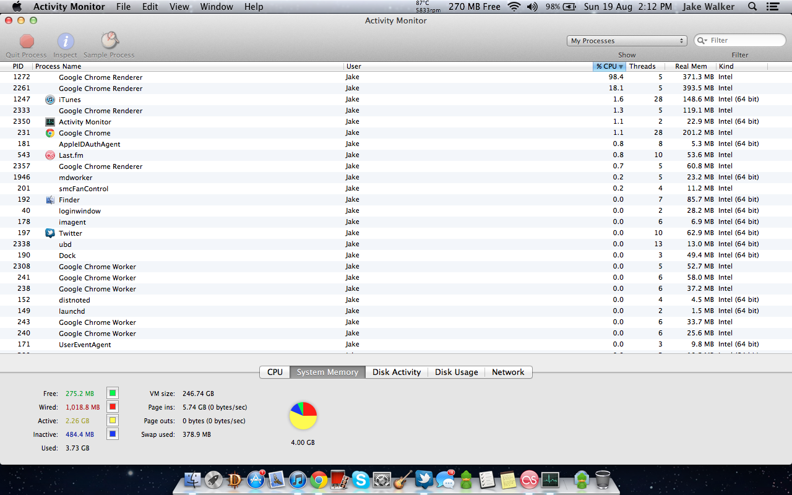Open the File menu
792x495 pixels.
(x=124, y=7)
